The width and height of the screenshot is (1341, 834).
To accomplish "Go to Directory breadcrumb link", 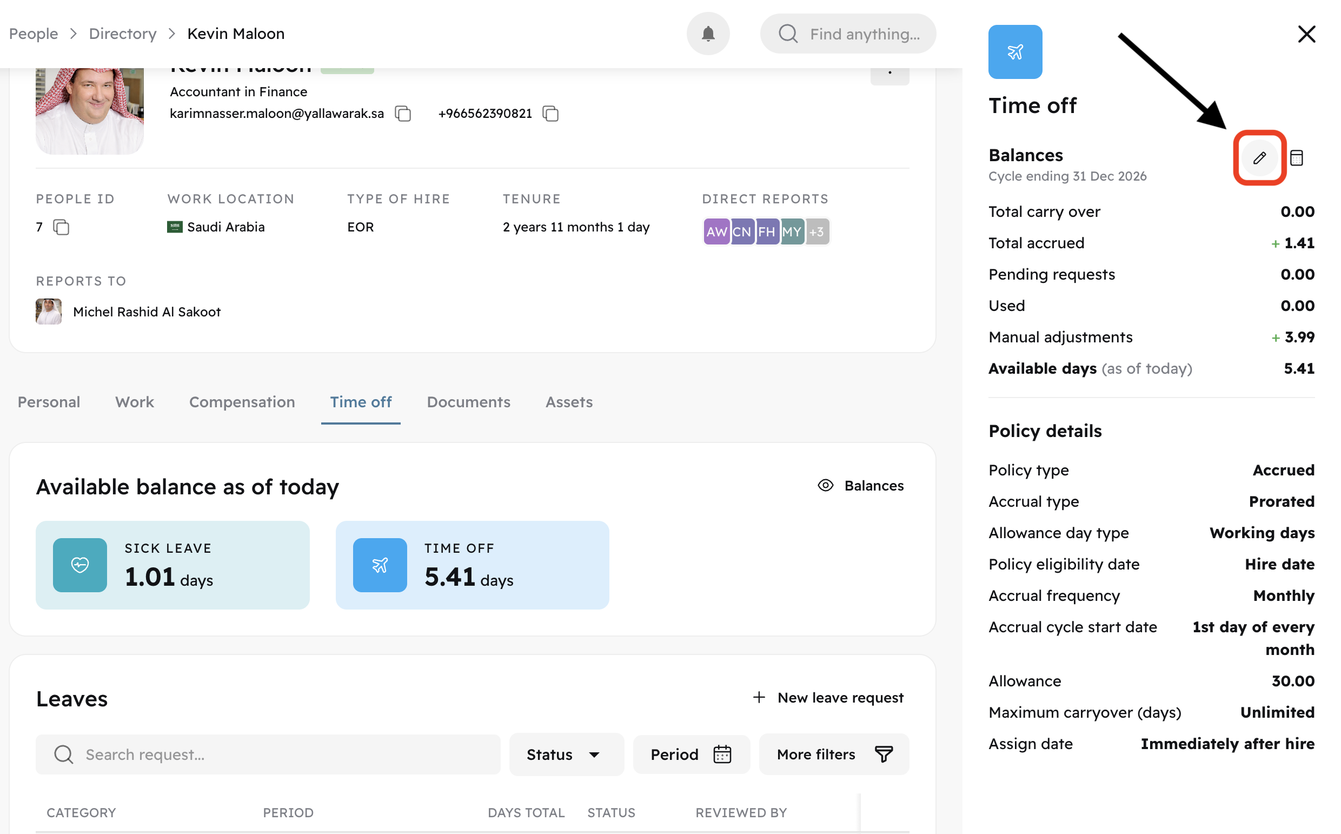I will [122, 34].
